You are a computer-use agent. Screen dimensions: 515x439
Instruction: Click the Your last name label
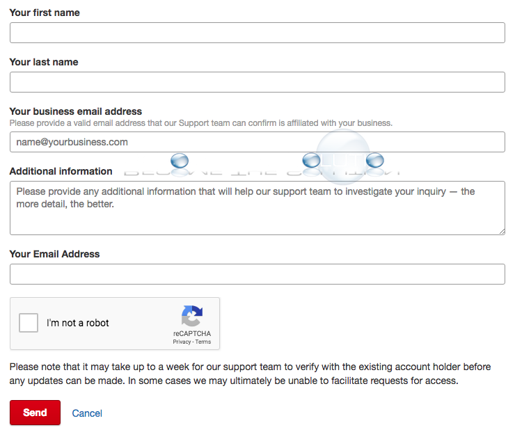(44, 62)
